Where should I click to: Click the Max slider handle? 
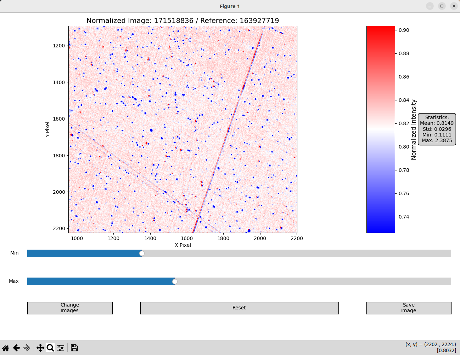coord(174,281)
